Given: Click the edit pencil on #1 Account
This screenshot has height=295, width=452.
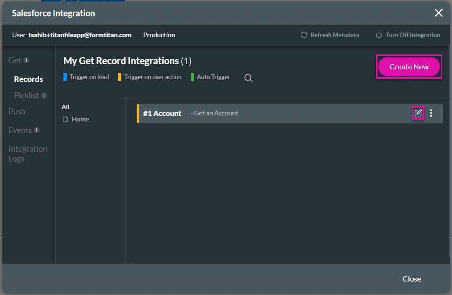Looking at the screenshot, I should coord(418,113).
